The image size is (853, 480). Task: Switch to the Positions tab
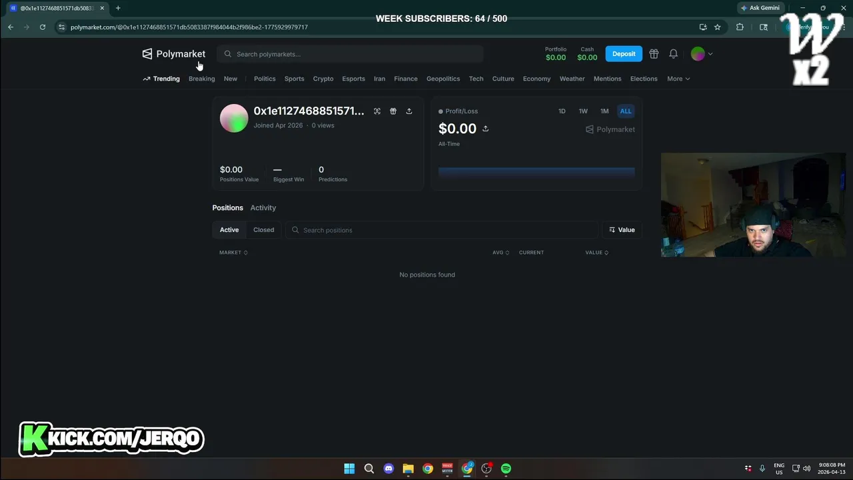point(228,208)
